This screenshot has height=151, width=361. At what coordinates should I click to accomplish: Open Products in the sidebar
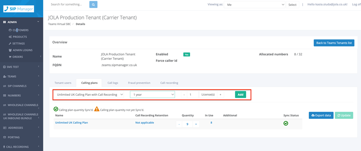(18, 37)
